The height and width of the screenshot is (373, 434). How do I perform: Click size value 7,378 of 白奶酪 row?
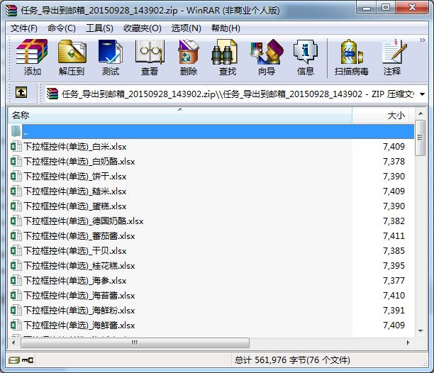click(394, 161)
